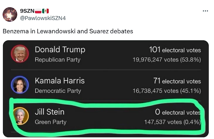The width and height of the screenshot is (214, 139).
Task: Click the Poland flag emoji
Action: pyautogui.click(x=38, y=11)
